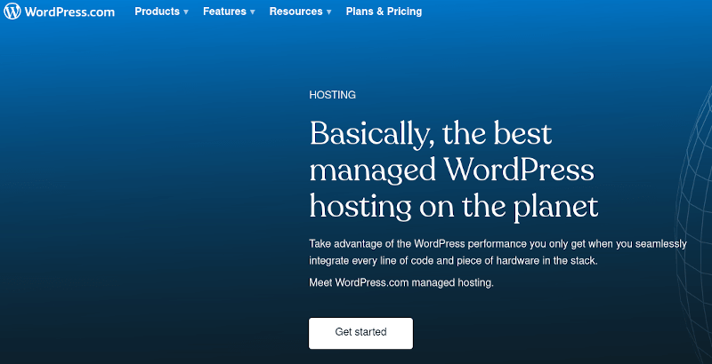
Task: Expand the Products dropdown arrow
Action: (x=186, y=12)
